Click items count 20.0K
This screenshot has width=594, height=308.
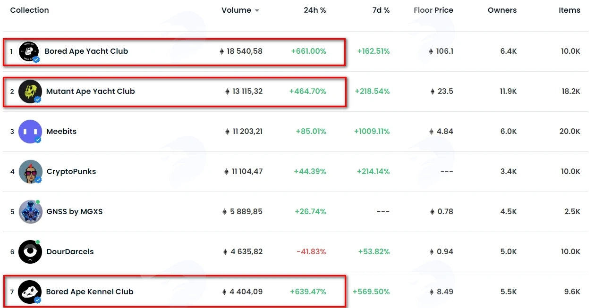click(x=570, y=132)
